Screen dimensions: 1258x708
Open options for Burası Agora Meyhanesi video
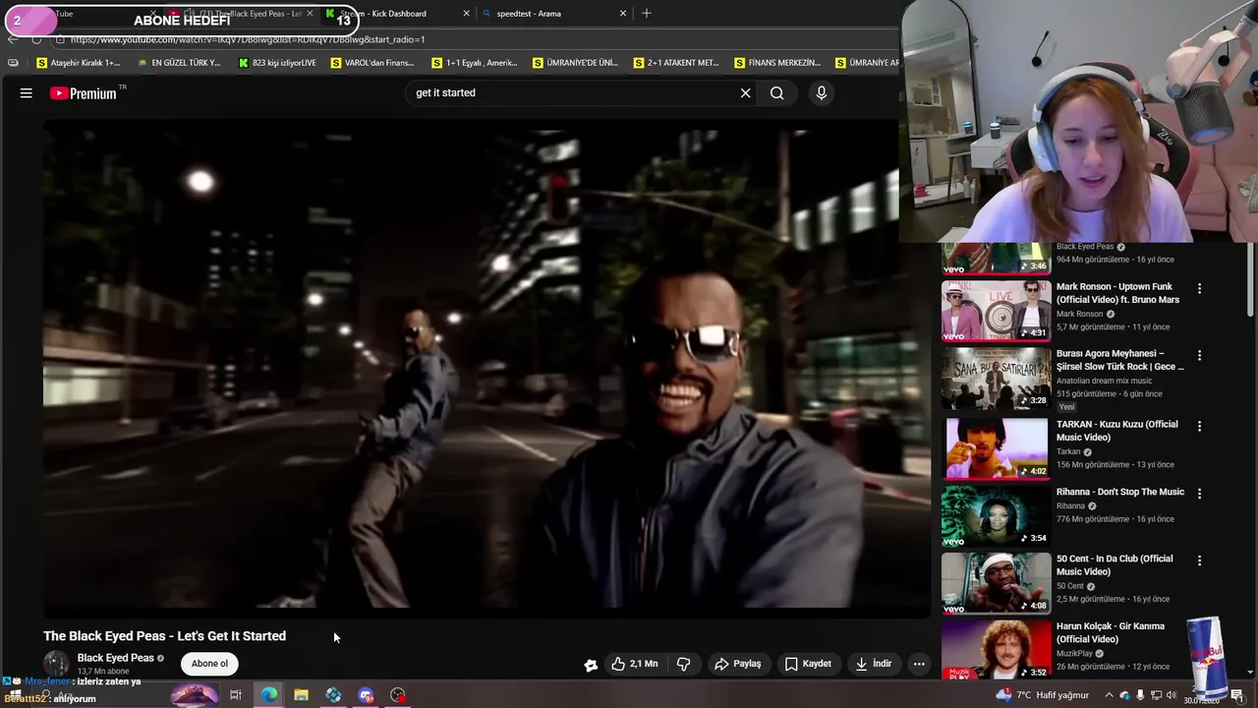pos(1199,355)
